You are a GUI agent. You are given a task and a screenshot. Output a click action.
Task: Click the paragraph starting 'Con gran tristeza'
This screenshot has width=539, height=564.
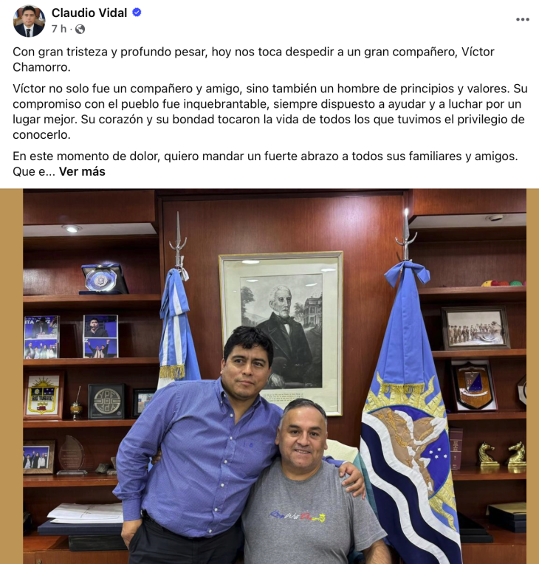click(254, 59)
